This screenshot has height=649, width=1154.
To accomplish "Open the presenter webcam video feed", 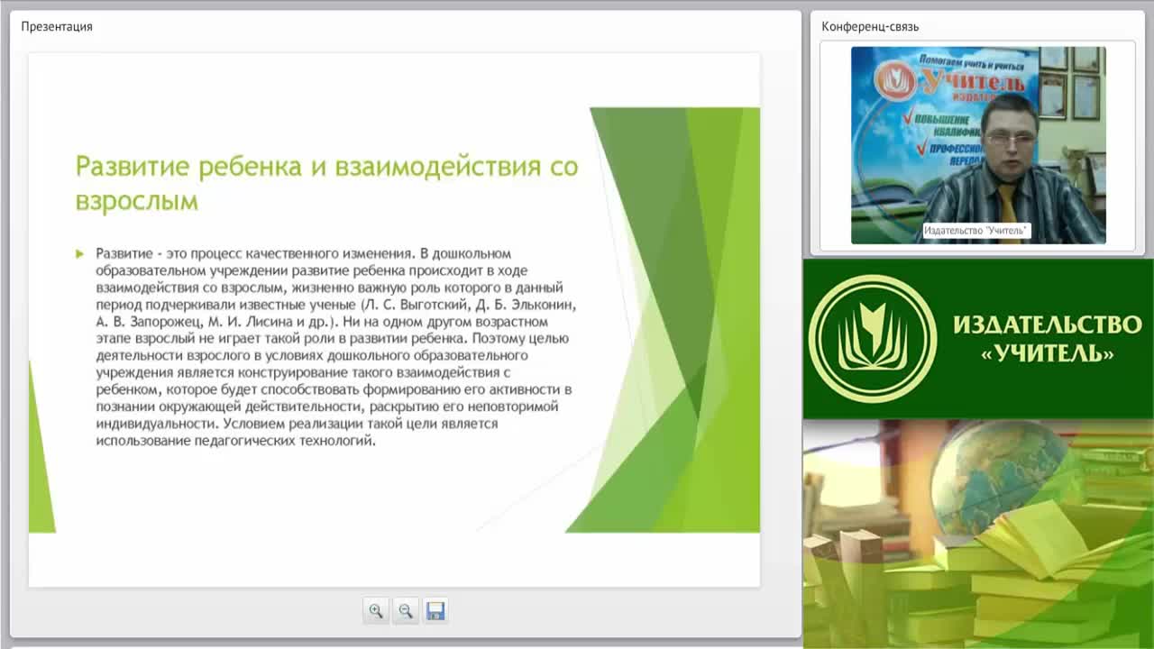I will tap(978, 145).
